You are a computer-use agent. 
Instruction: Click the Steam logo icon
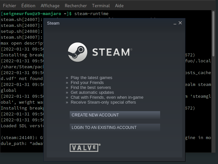(78, 52)
